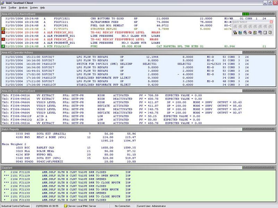Image resolution: width=278 pixels, height=208 pixels.
Task: Click the blank window icon in Quick Select
Action: tap(265, 33)
